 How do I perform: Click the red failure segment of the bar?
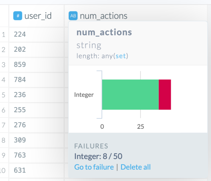(x=165, y=95)
